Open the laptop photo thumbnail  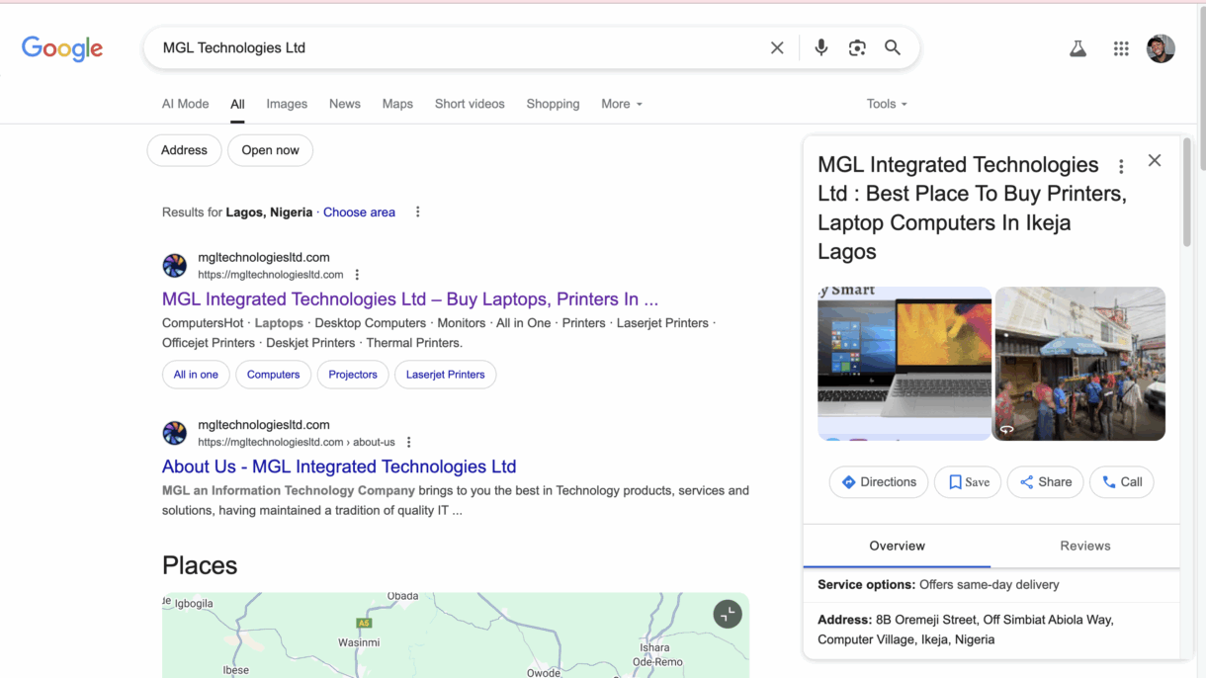coord(904,364)
